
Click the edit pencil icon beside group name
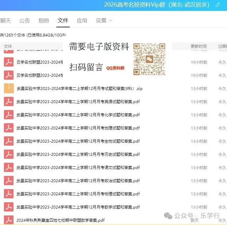coord(217,5)
